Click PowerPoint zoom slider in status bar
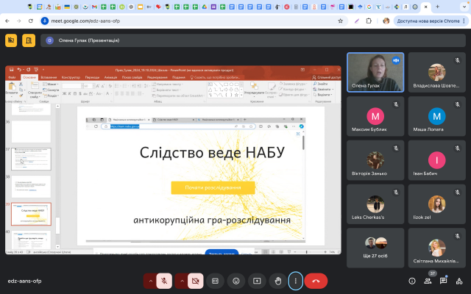Image resolution: width=471 pixels, height=294 pixels. click(310, 252)
